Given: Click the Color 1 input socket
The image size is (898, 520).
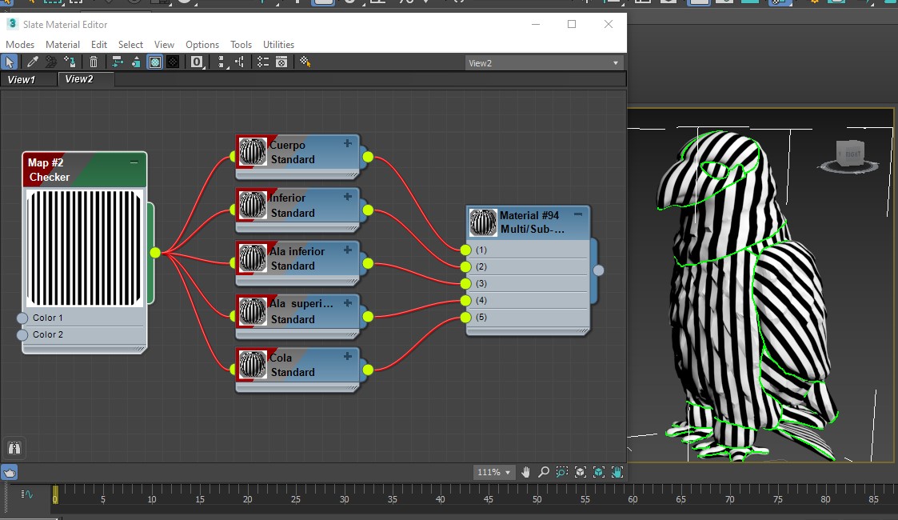Looking at the screenshot, I should pos(22,318).
